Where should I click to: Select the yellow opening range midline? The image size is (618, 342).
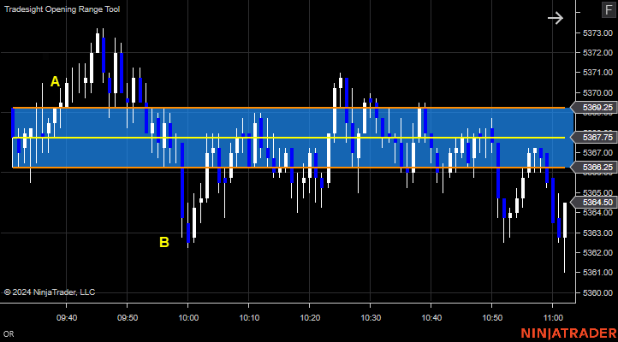point(289,138)
